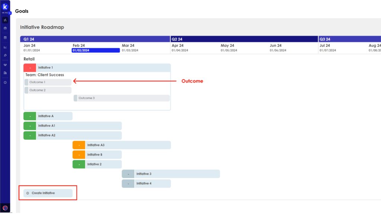381x223 pixels.
Task: Click the green status block on Initiative 2
Action: [x=79, y=164]
